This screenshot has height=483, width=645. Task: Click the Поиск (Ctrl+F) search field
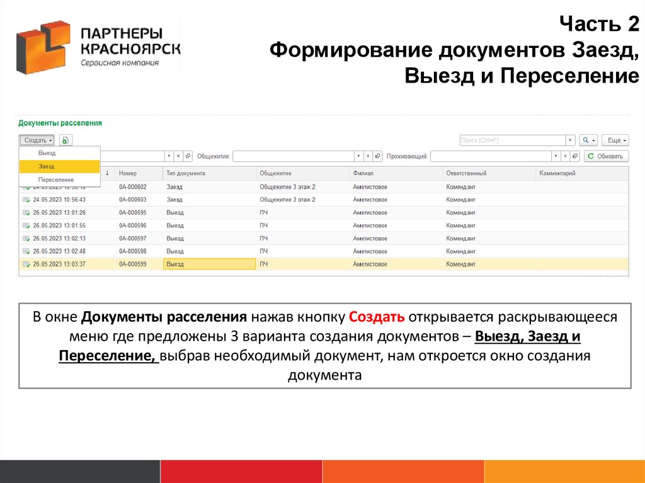(513, 140)
